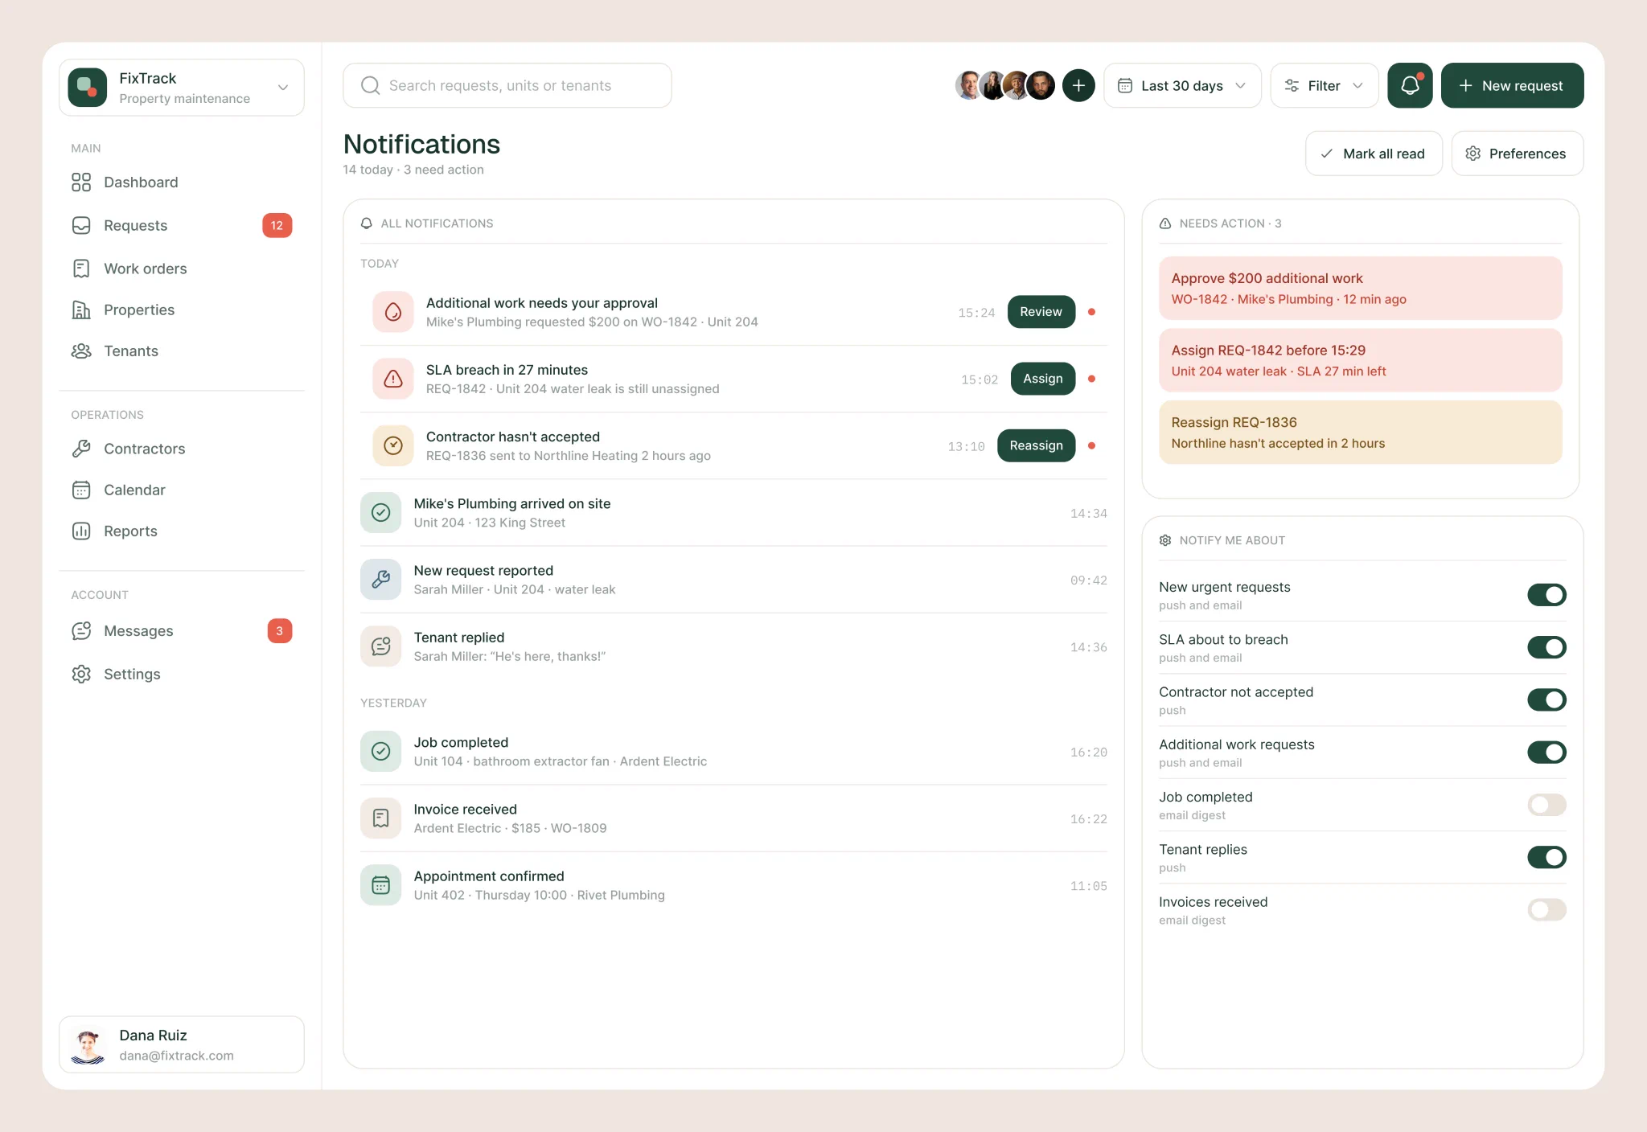The width and height of the screenshot is (1647, 1132).
Task: Click checkmark icon on Mike's Plumbing arrived
Action: point(381,512)
